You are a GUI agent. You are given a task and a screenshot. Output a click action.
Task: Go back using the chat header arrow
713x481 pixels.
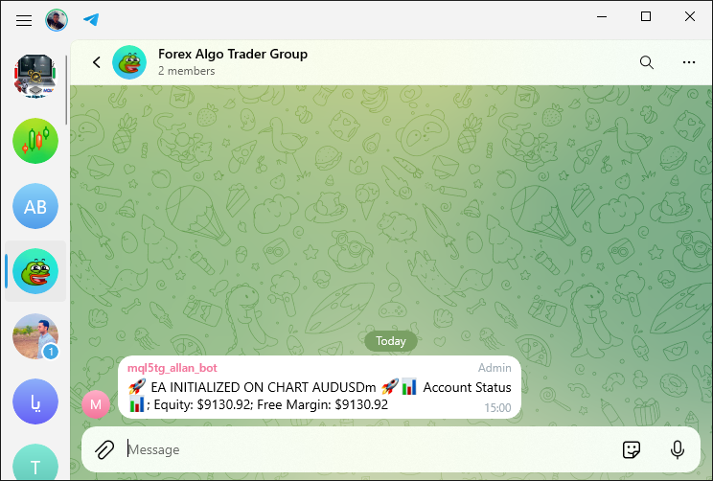pyautogui.click(x=97, y=62)
